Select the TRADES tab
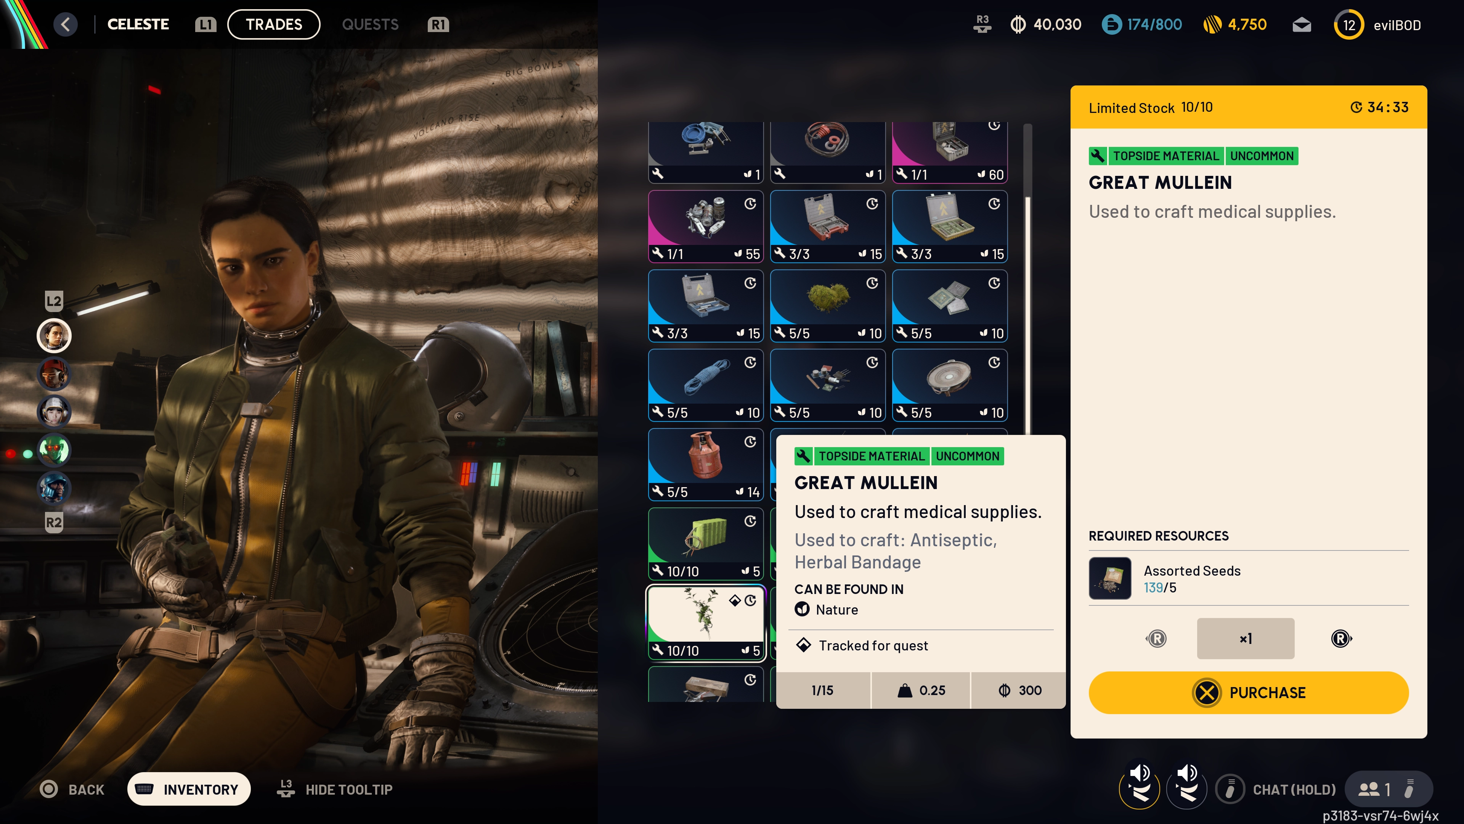Viewport: 1464px width, 824px height. [273, 24]
